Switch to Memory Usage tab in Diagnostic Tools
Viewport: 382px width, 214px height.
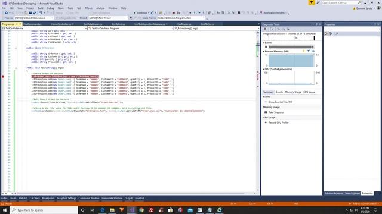tap(293, 92)
